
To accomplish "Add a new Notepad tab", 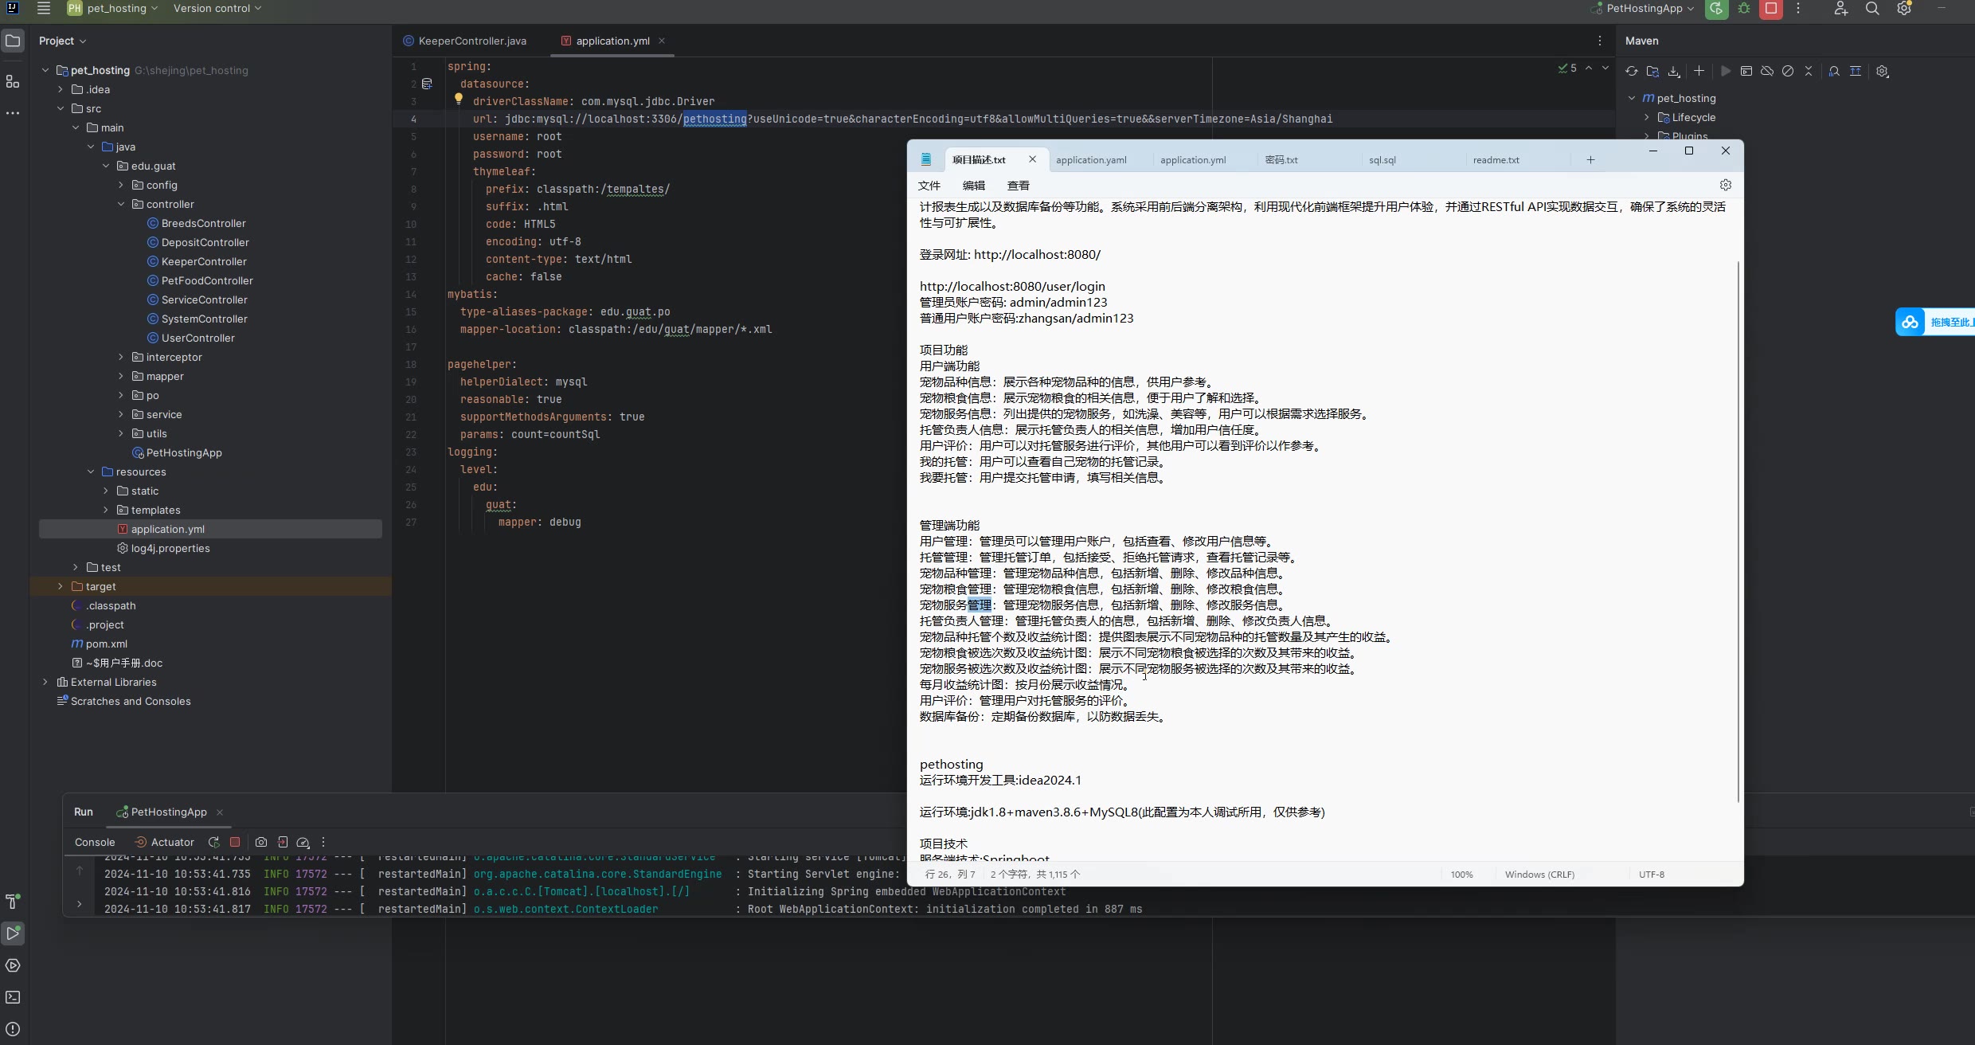I will pyautogui.click(x=1590, y=160).
